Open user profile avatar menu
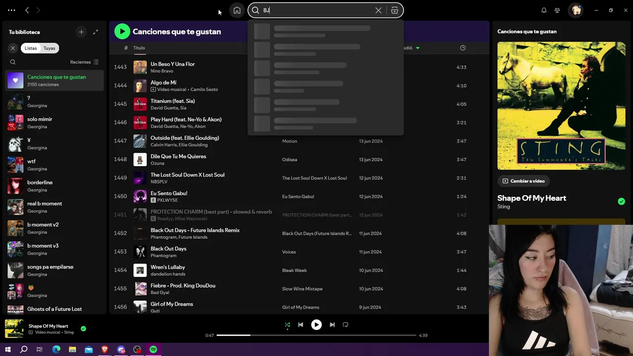The width and height of the screenshot is (633, 356). [576, 10]
